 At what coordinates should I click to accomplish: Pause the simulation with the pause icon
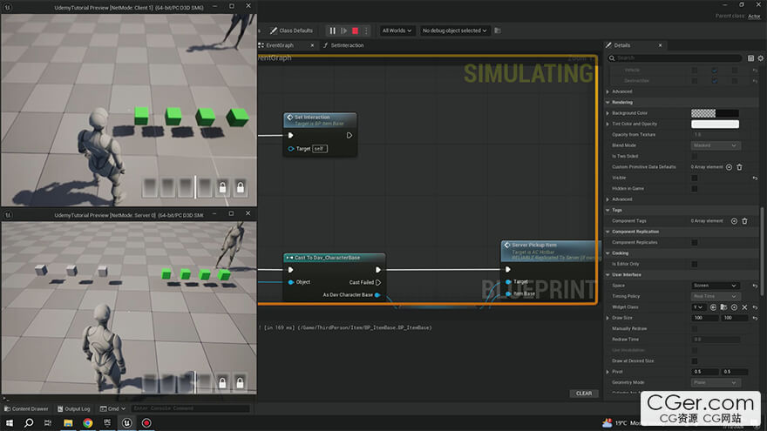(333, 30)
